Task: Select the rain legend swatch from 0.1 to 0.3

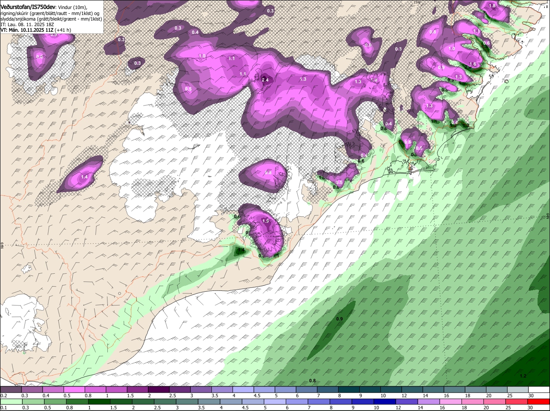Action: tap(11, 402)
